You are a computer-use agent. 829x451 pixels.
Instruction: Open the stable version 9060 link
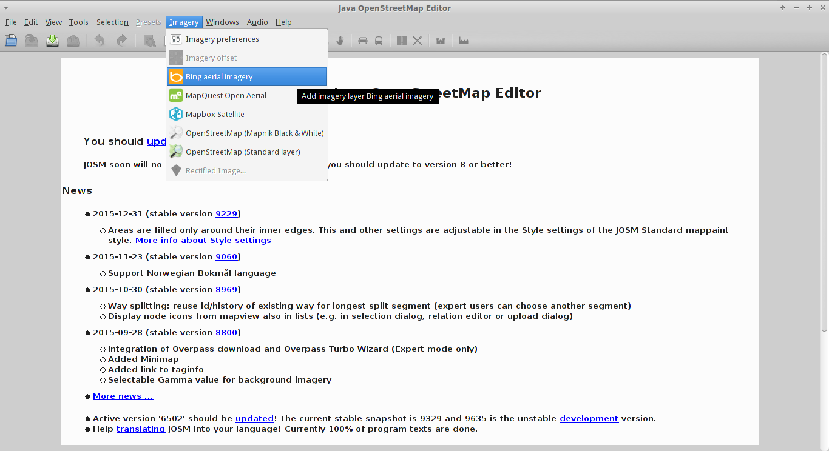[x=226, y=256]
